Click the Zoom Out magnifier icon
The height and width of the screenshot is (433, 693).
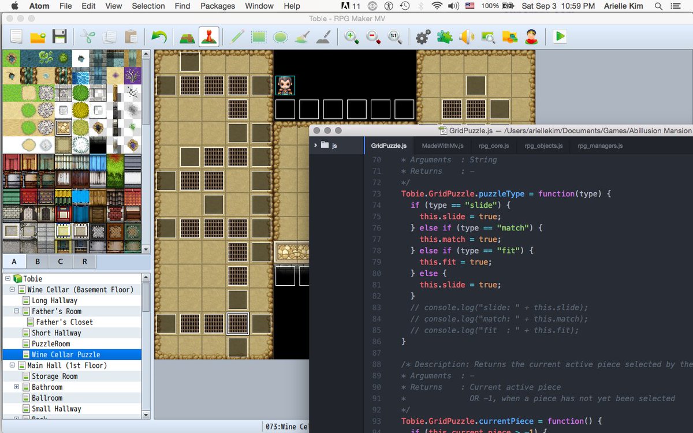click(x=373, y=37)
